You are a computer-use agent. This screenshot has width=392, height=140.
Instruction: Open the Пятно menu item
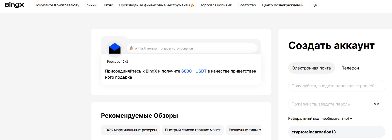[108, 5]
